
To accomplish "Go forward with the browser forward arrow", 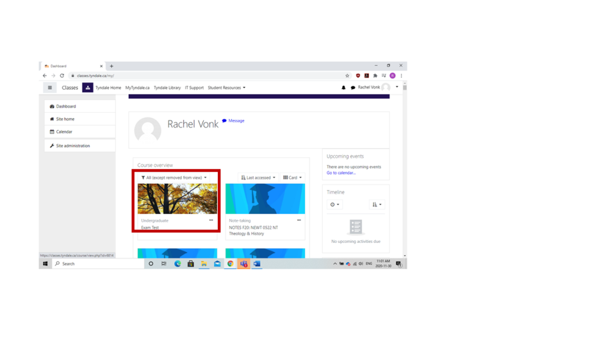I will click(54, 76).
